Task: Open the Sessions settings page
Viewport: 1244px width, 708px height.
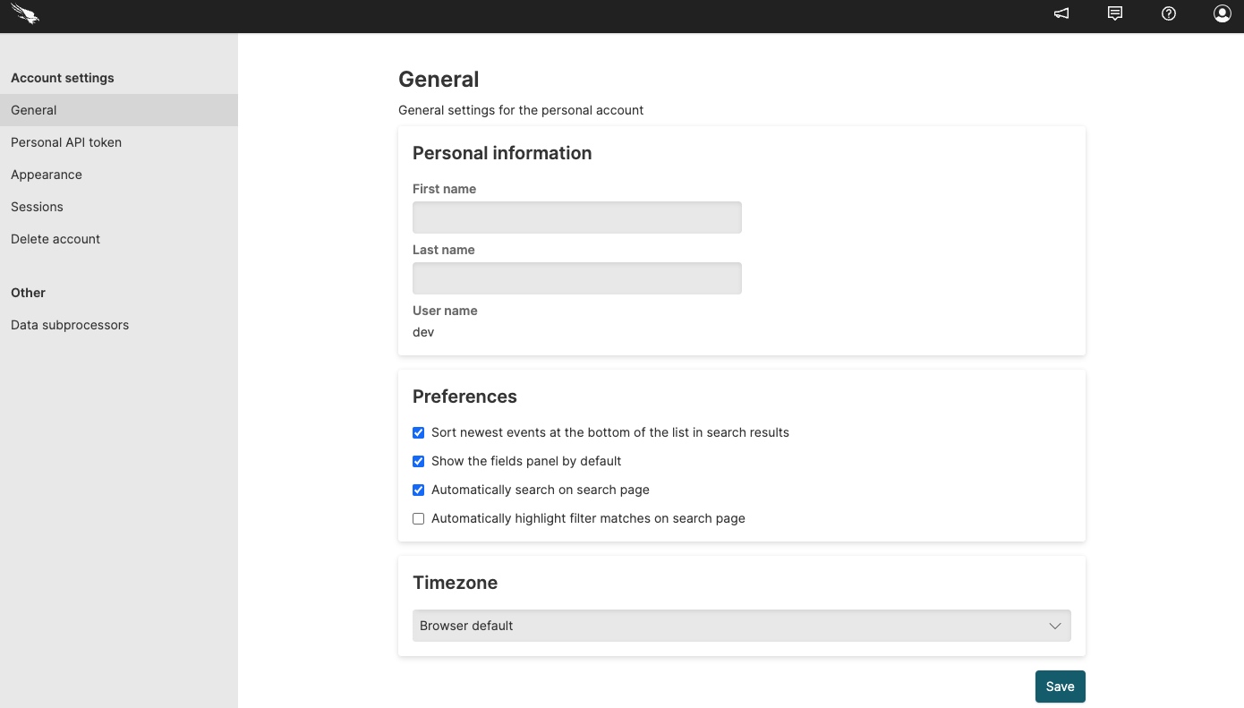Action: [37, 206]
